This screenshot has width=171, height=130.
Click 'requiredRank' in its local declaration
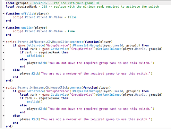pyautogui.click(x=26, y=7)
